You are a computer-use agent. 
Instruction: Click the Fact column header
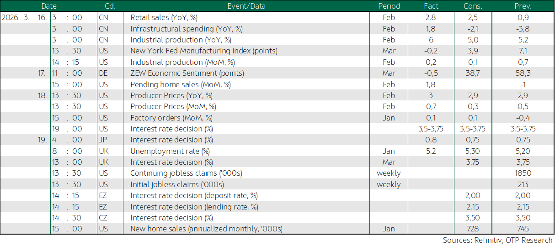pos(431,6)
